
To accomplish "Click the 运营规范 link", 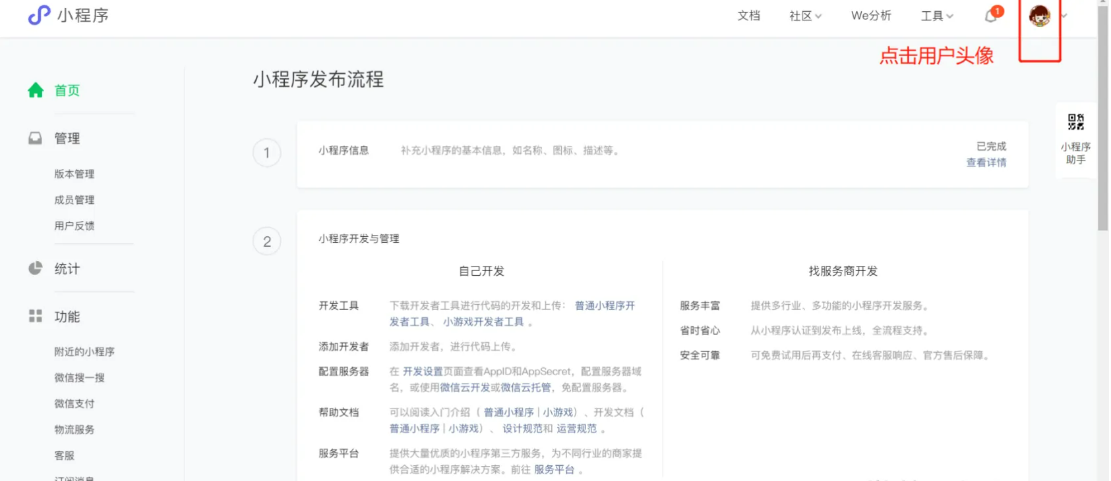I will pyautogui.click(x=576, y=428).
